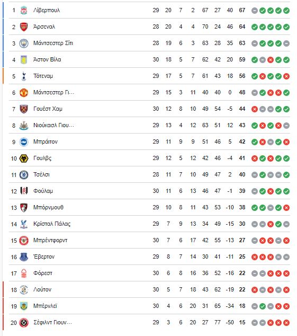This screenshot has height=336, width=297.
Task: Click the Liverpool club crest icon
Action: [24, 10]
